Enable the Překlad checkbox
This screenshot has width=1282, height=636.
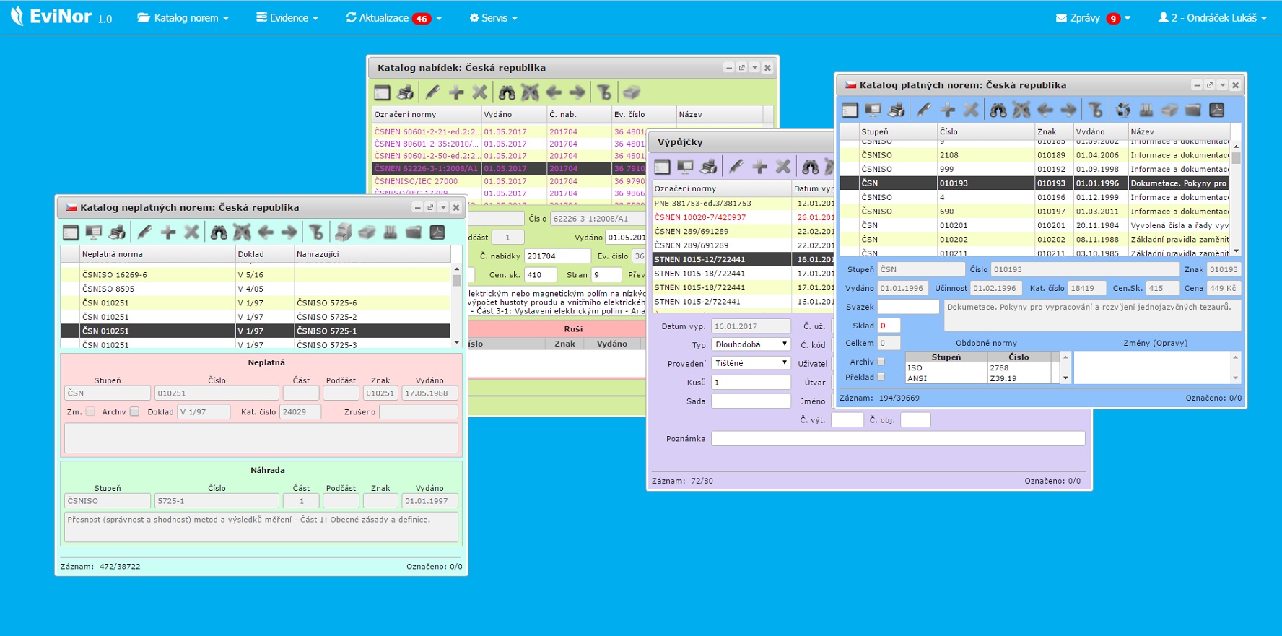pos(881,377)
